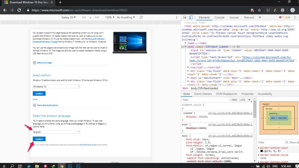Viewport: 299px width, 168px height.
Task: Rotate the emulated device orientation
Action: [141, 17]
